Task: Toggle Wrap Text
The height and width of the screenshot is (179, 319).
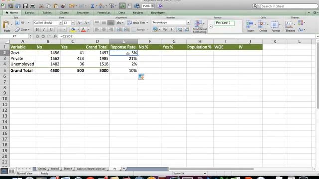Action: [137, 23]
